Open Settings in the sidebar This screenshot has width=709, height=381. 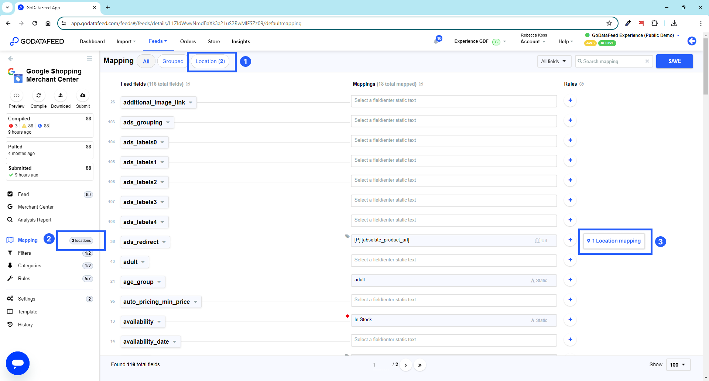pyautogui.click(x=27, y=299)
